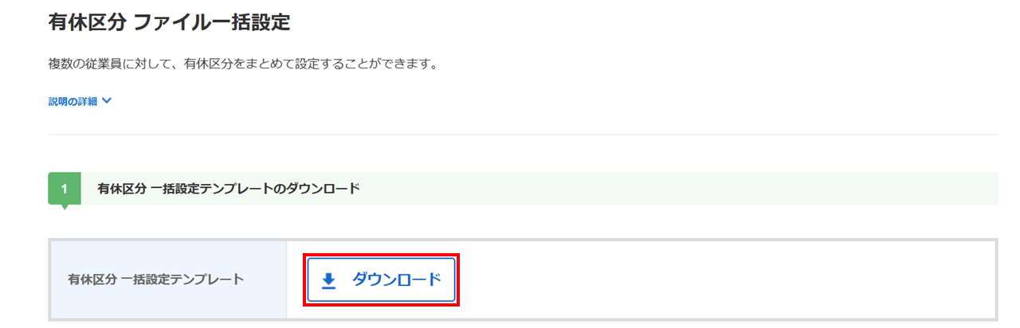Click the download arrow icon

click(x=328, y=280)
